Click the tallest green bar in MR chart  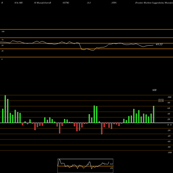click(5, 109)
